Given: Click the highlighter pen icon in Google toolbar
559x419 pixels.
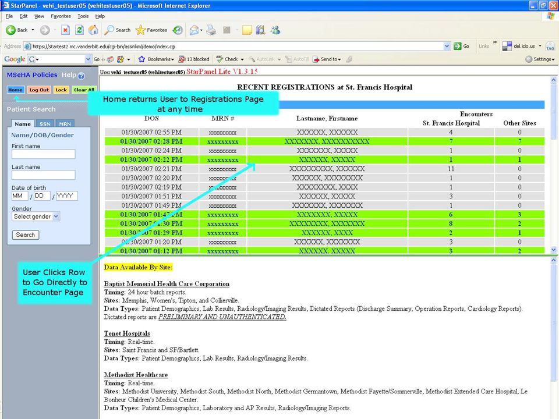Looking at the screenshot, I should click(x=350, y=59).
